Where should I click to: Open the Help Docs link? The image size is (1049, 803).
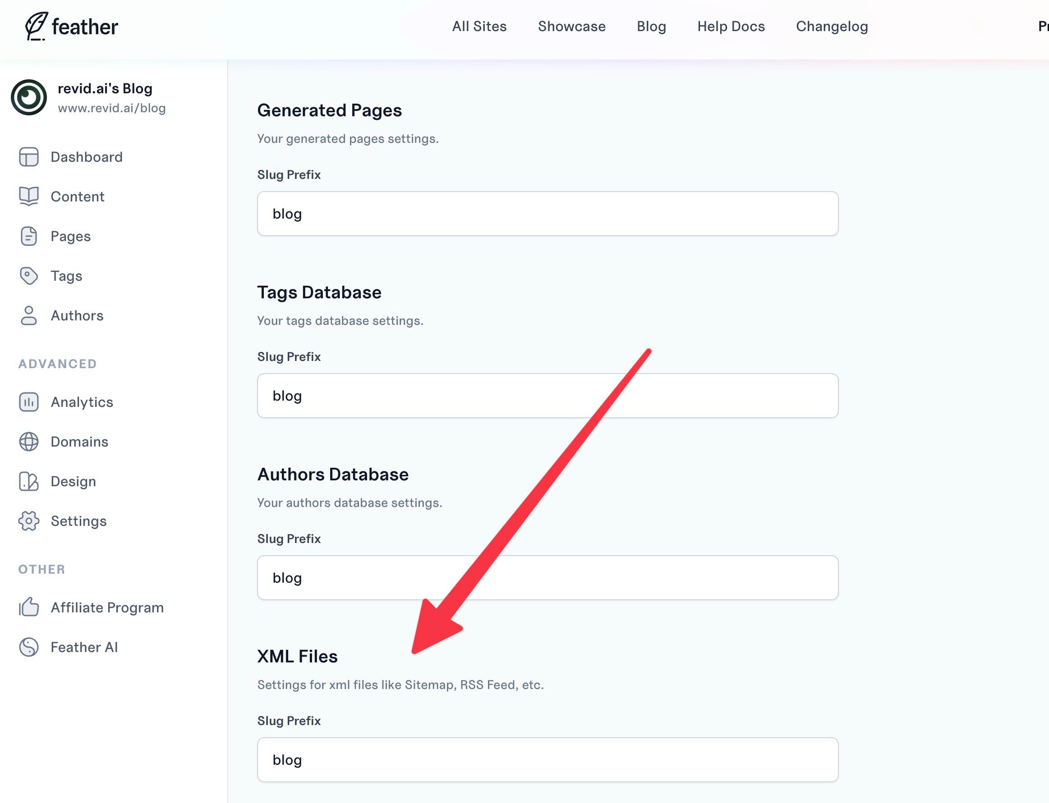(x=731, y=26)
